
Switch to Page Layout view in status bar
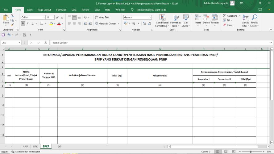[x=226, y=152]
